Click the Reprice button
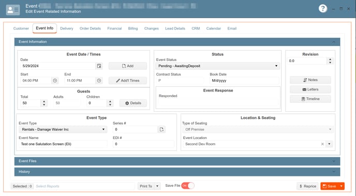Viewport: 356px width, 196px height. tap(308, 186)
